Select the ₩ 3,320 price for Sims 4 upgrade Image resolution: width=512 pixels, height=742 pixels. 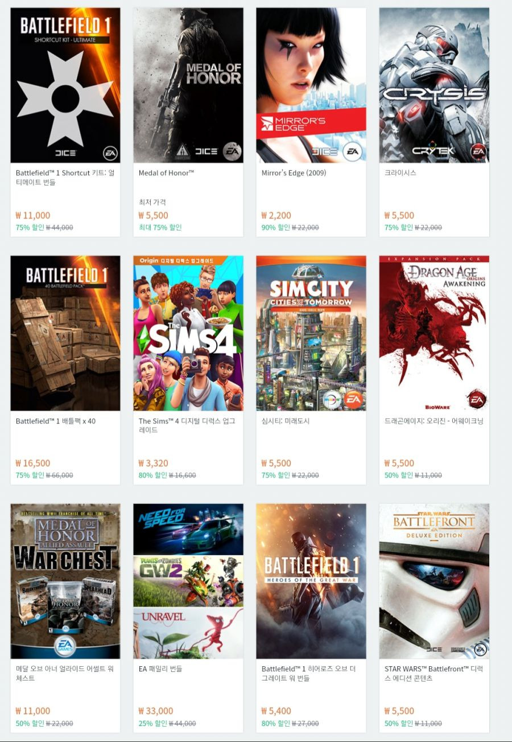(154, 463)
